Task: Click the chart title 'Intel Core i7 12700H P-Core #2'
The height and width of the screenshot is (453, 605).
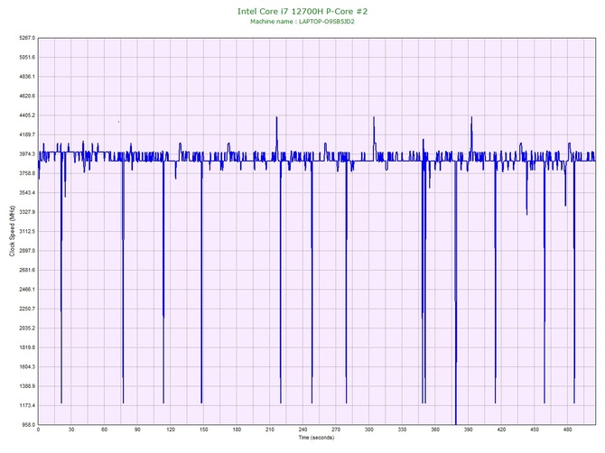Action: (x=302, y=11)
